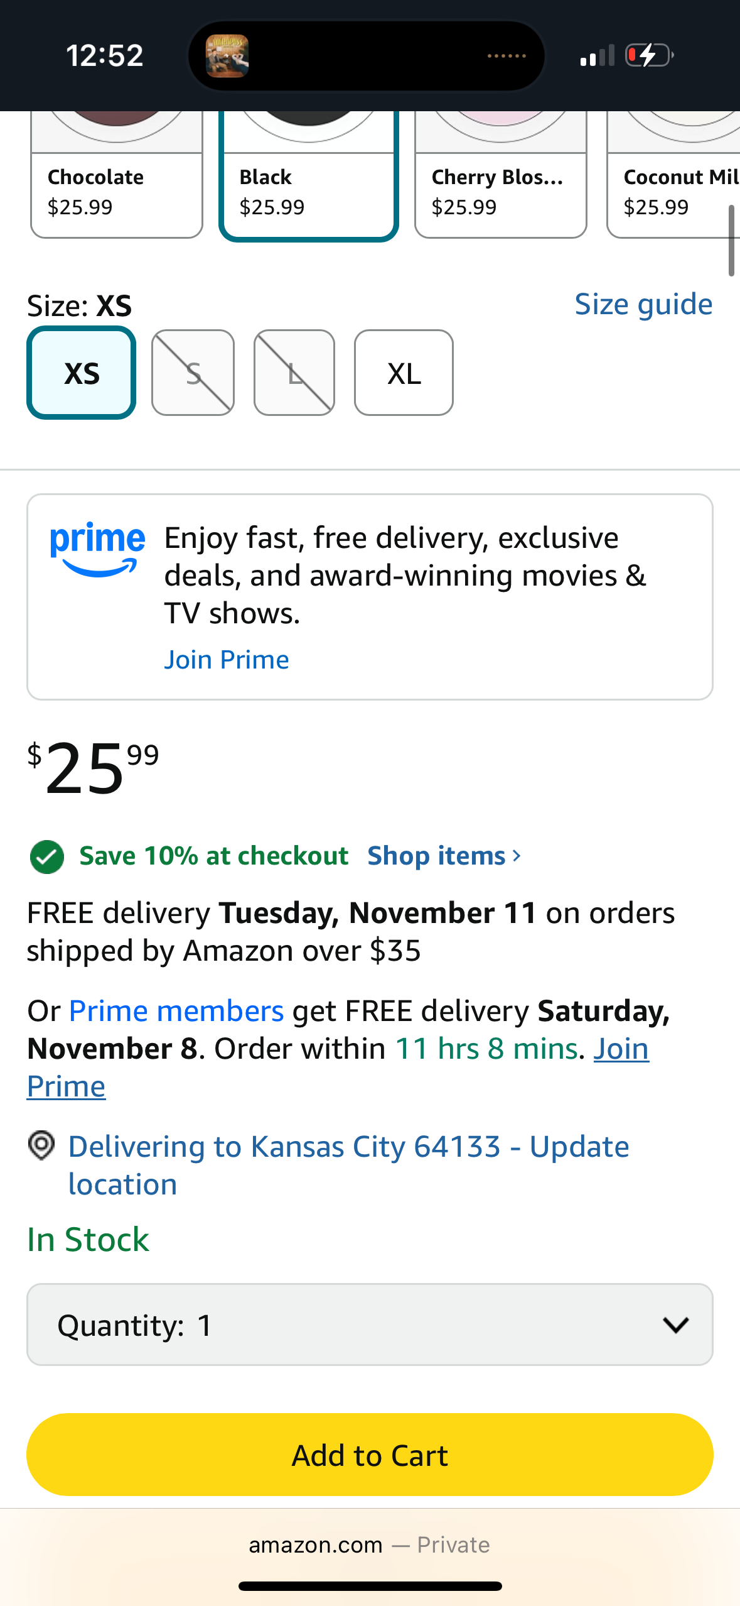Image resolution: width=740 pixels, height=1606 pixels.
Task: Tap the battery charging status icon
Action: point(650,55)
